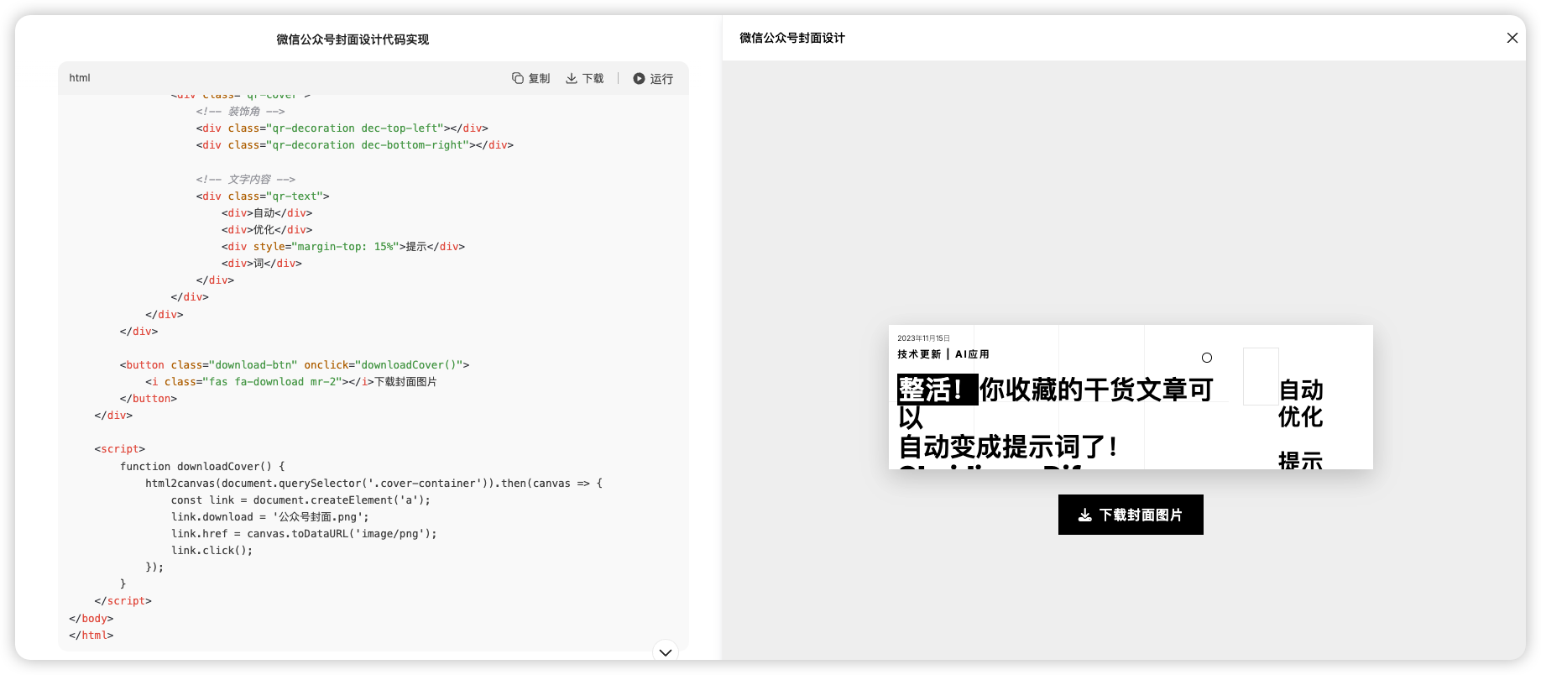Click the comment line 文字内容
Viewport: 1541px width, 675px height.
(x=246, y=179)
